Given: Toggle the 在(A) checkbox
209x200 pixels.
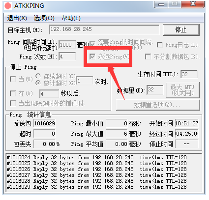Looking at the screenshot, I should 13,93.
